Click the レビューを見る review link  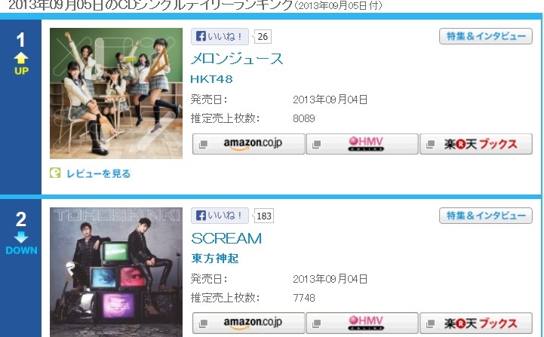tap(99, 173)
